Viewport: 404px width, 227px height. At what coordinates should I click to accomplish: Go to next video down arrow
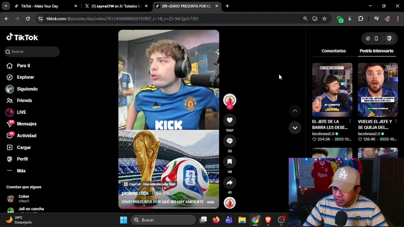coord(295,128)
